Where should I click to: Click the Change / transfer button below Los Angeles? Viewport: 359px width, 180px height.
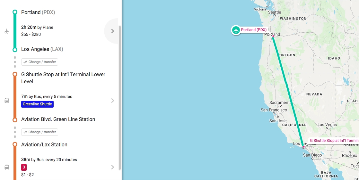(39, 62)
